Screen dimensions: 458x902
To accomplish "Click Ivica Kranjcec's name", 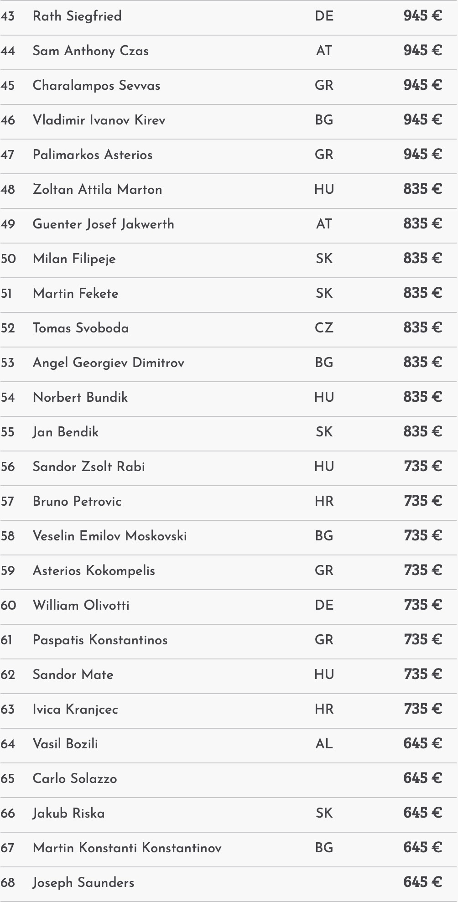I will 75,710.
